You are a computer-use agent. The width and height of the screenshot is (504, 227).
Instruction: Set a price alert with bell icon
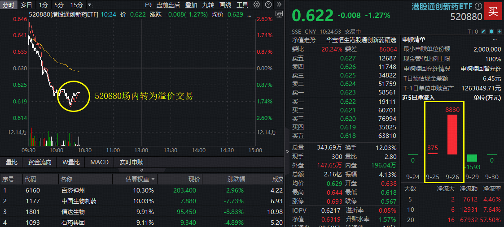(491, 31)
